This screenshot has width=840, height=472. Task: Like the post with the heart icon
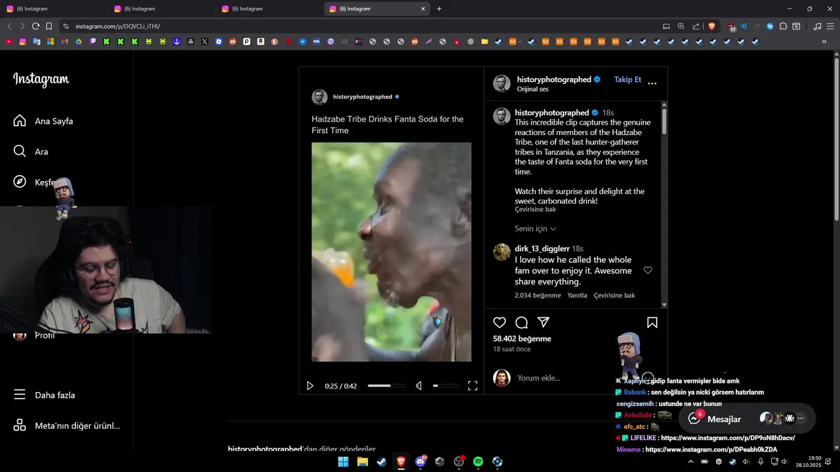coord(499,323)
